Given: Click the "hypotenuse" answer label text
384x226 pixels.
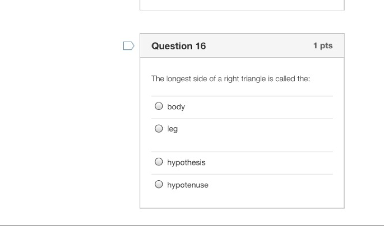Looking at the screenshot, I should 188,185.
